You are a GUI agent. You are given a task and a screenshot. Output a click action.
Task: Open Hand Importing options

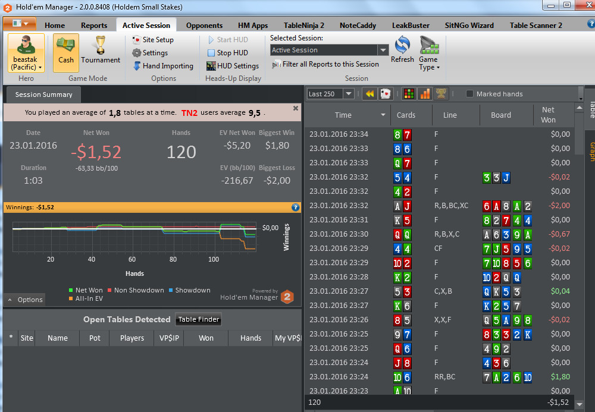tap(163, 66)
